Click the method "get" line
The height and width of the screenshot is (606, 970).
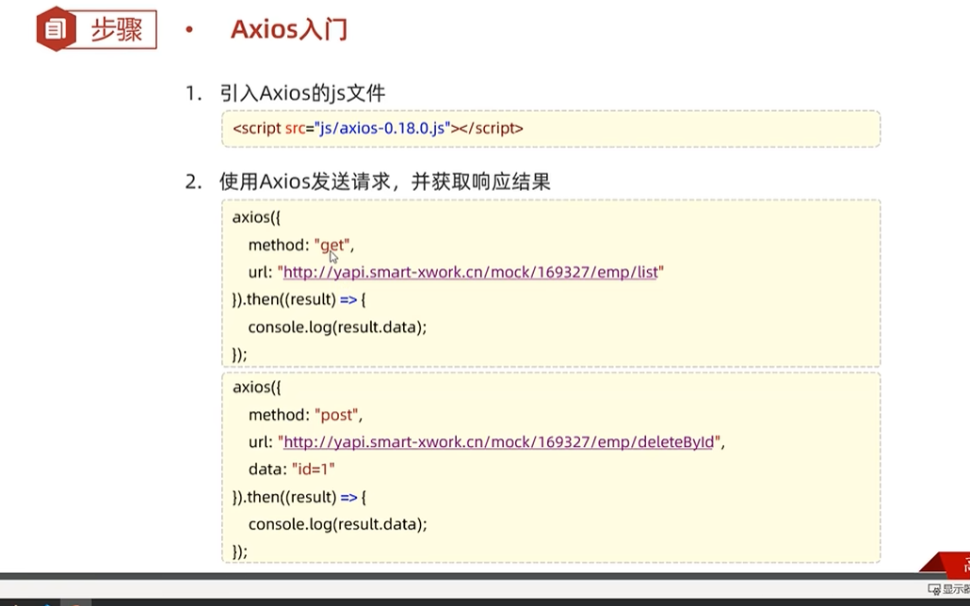coord(301,245)
